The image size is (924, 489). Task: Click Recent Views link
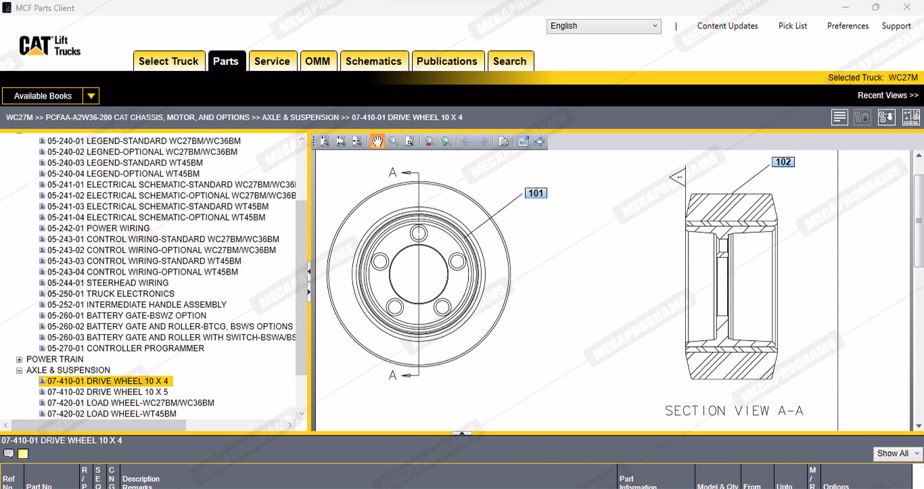click(887, 95)
